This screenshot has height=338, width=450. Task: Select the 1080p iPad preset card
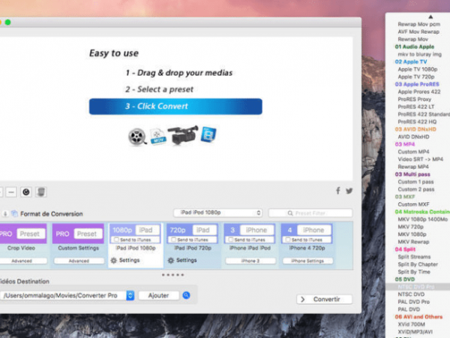[136, 245]
